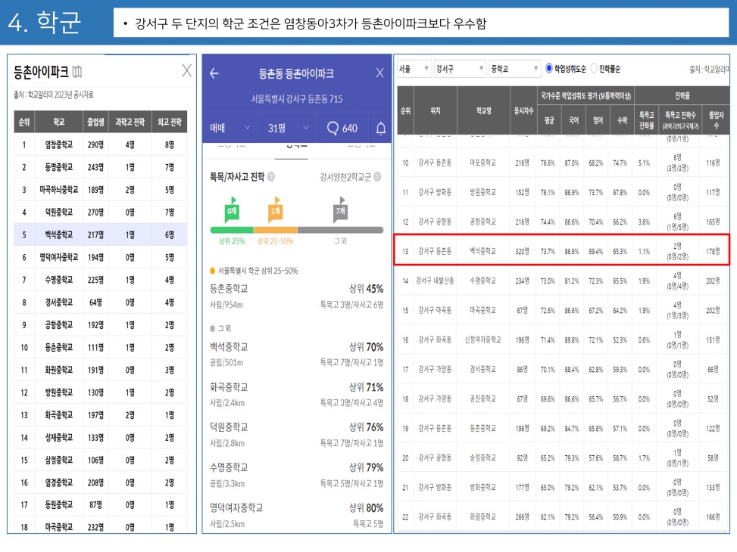Click 백석중학교 rank 13 in right table

(x=482, y=251)
